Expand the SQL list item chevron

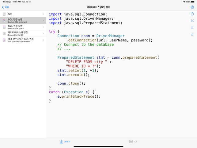click(43, 14)
